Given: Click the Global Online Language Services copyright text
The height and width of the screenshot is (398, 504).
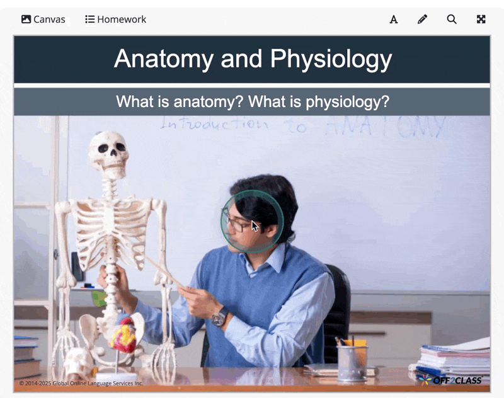Looking at the screenshot, I should 81,384.
